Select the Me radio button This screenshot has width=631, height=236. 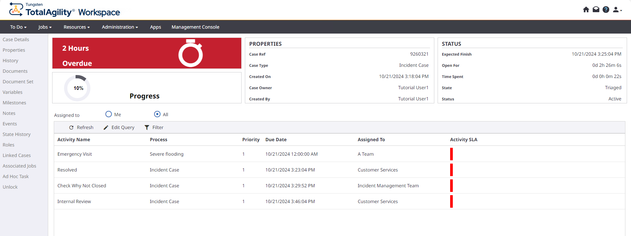(109, 114)
